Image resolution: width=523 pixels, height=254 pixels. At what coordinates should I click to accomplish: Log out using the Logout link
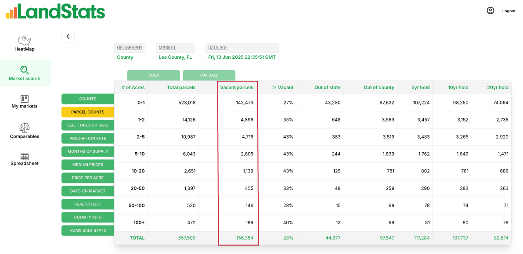coord(509,11)
